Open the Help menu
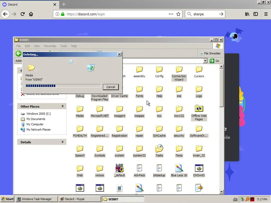 (x=74, y=46)
